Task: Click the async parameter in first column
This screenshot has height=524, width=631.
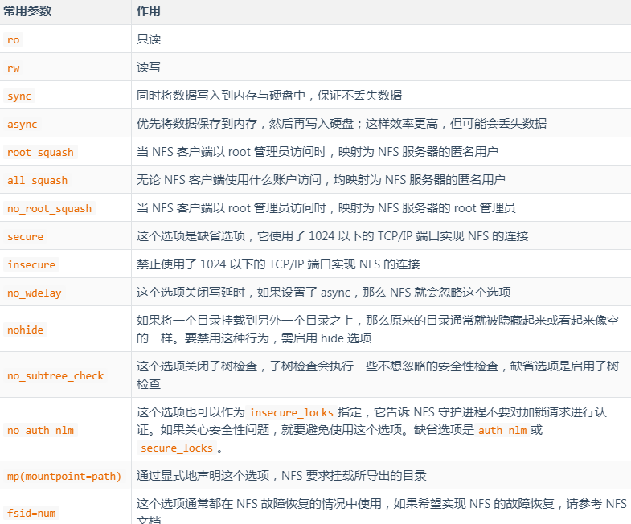Action: pyautogui.click(x=23, y=124)
